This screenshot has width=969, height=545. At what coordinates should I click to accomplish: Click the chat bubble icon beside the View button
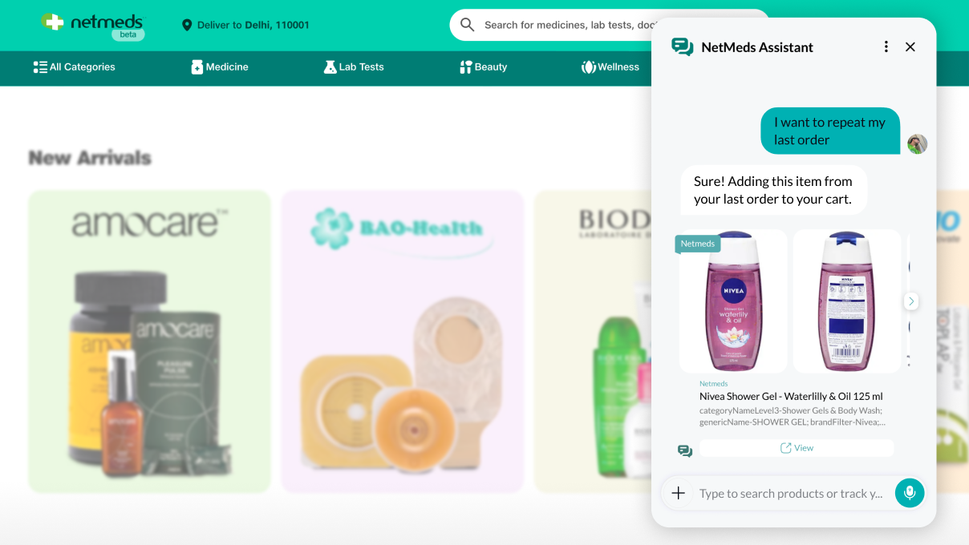tap(684, 451)
